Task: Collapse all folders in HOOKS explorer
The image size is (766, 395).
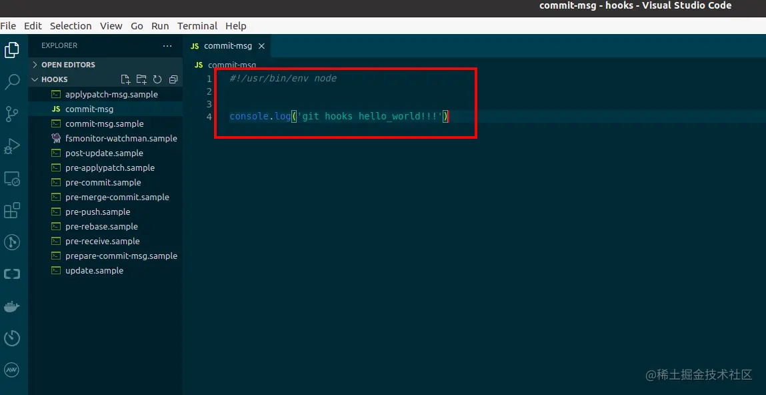Action: point(173,79)
